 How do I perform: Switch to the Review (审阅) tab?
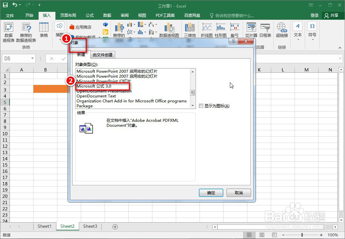[x=125, y=15]
